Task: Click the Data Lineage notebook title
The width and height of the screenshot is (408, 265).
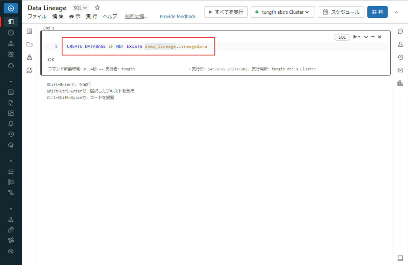Action: coord(47,8)
